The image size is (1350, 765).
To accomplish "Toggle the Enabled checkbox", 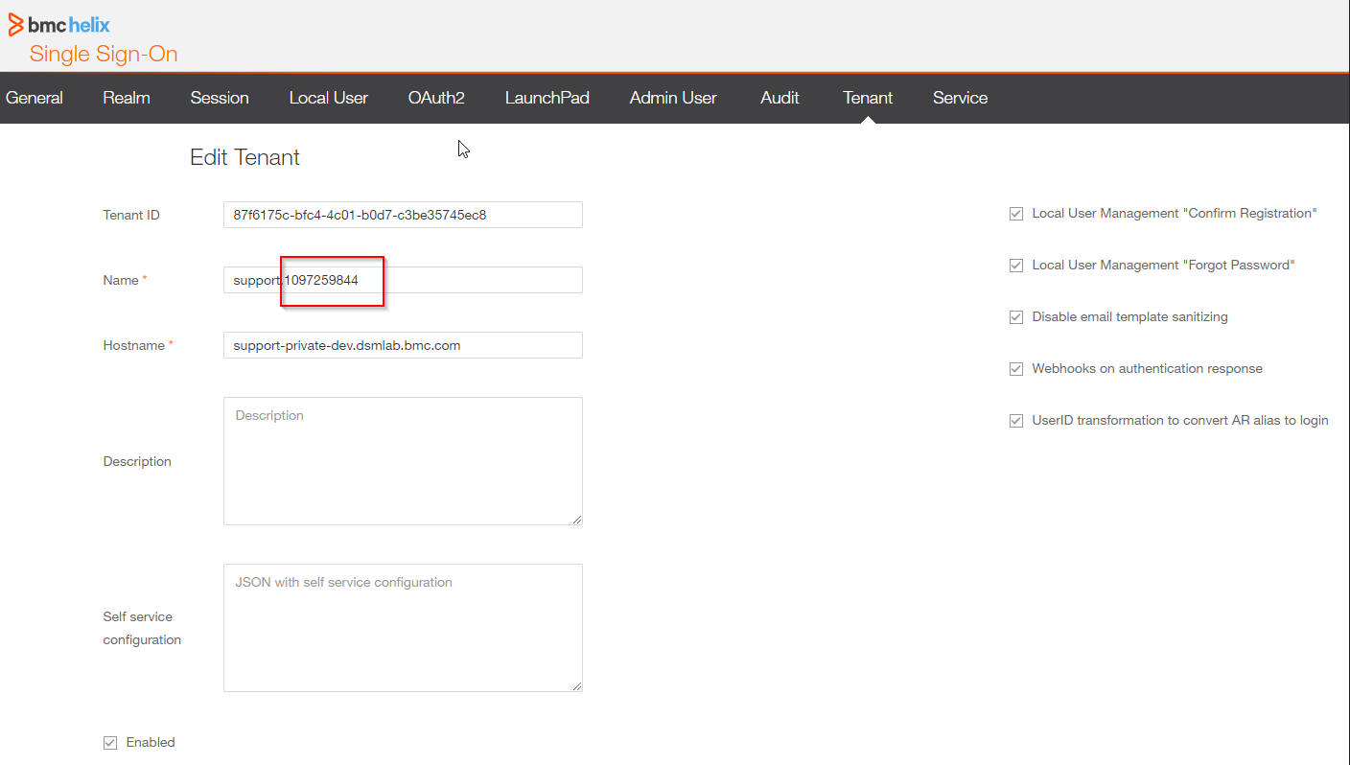I will tap(110, 742).
